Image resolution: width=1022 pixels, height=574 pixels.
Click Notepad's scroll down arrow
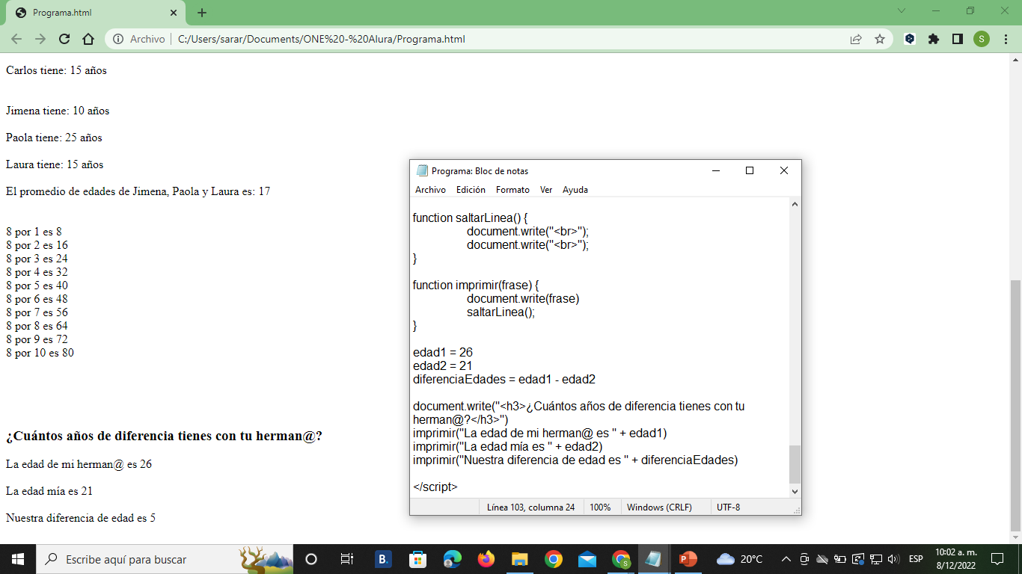coord(795,491)
